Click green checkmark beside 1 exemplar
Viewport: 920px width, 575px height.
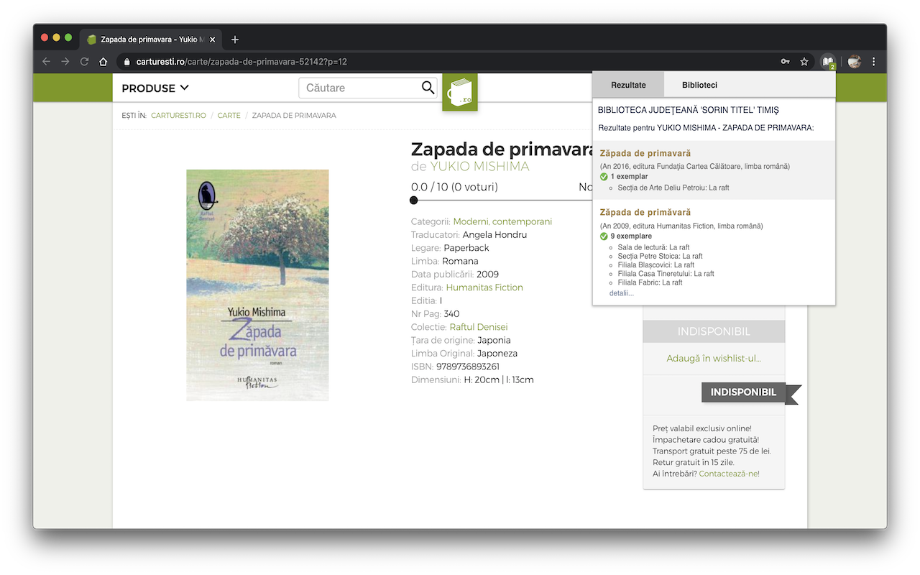(604, 177)
